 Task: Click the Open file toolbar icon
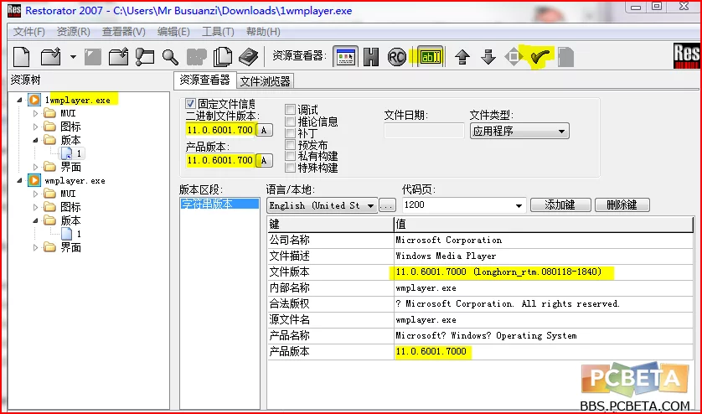tap(51, 57)
